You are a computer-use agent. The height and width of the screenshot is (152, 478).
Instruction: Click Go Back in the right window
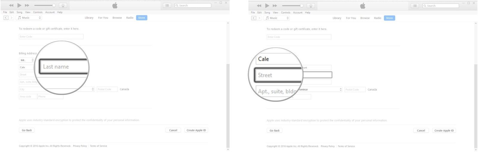275,131
